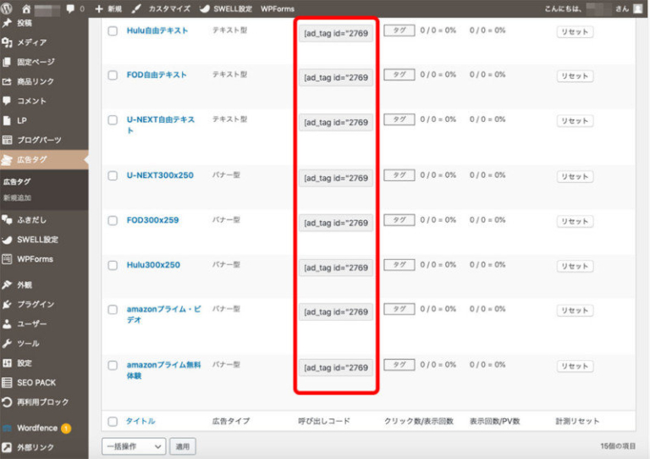Check the Hulu自由テキスト row checkbox
This screenshot has width=650, height=459.
[x=113, y=31]
